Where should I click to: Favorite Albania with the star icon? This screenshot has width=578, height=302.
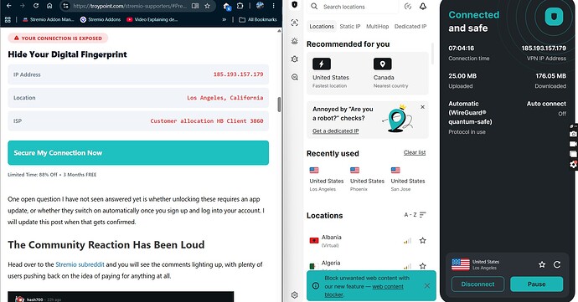[x=422, y=241]
